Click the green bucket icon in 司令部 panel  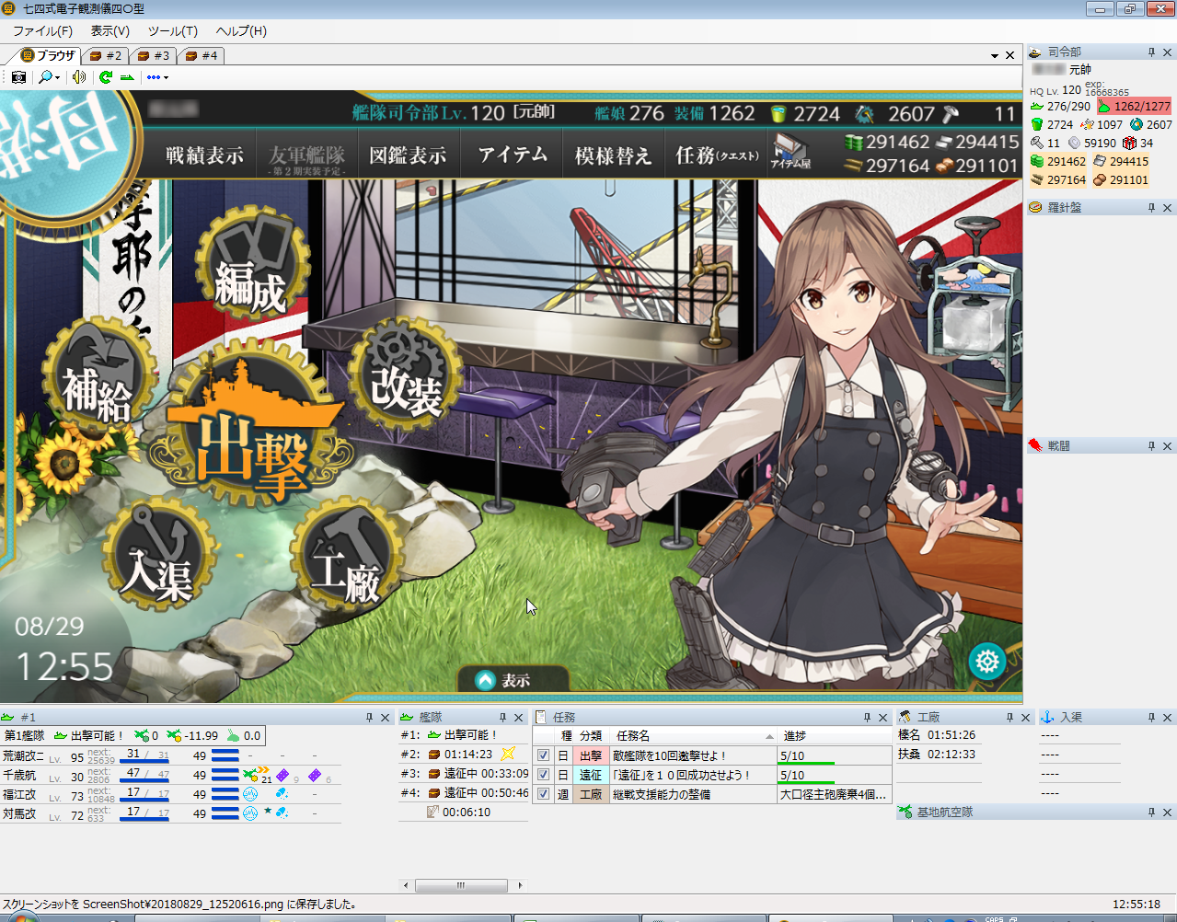click(x=1036, y=125)
